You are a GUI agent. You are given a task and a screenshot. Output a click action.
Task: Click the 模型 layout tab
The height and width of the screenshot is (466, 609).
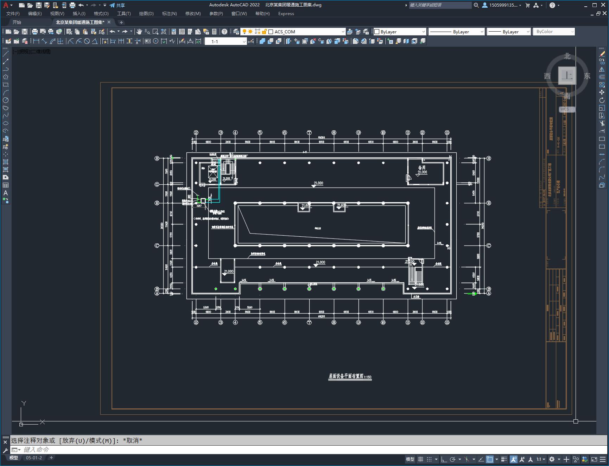click(x=14, y=458)
